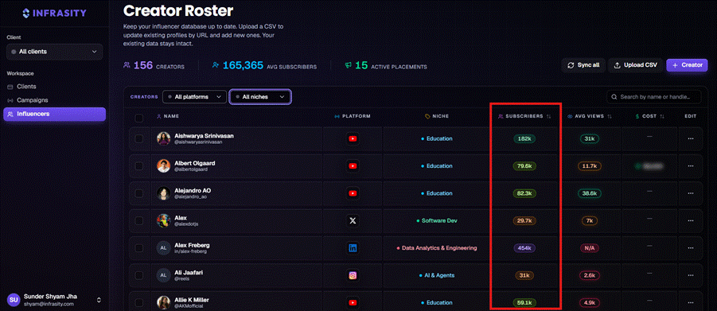The image size is (717, 311).
Task: Add a new Creator
Action: 687,65
